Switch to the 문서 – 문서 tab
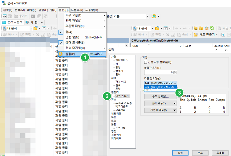The image size is (231, 156). tap(13, 22)
